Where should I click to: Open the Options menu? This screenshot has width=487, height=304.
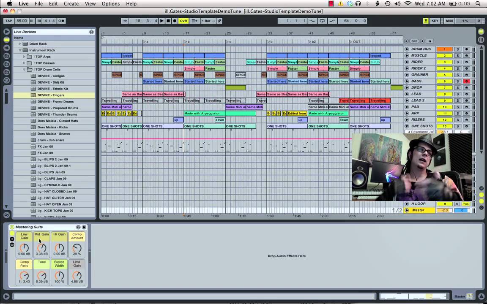point(111,4)
